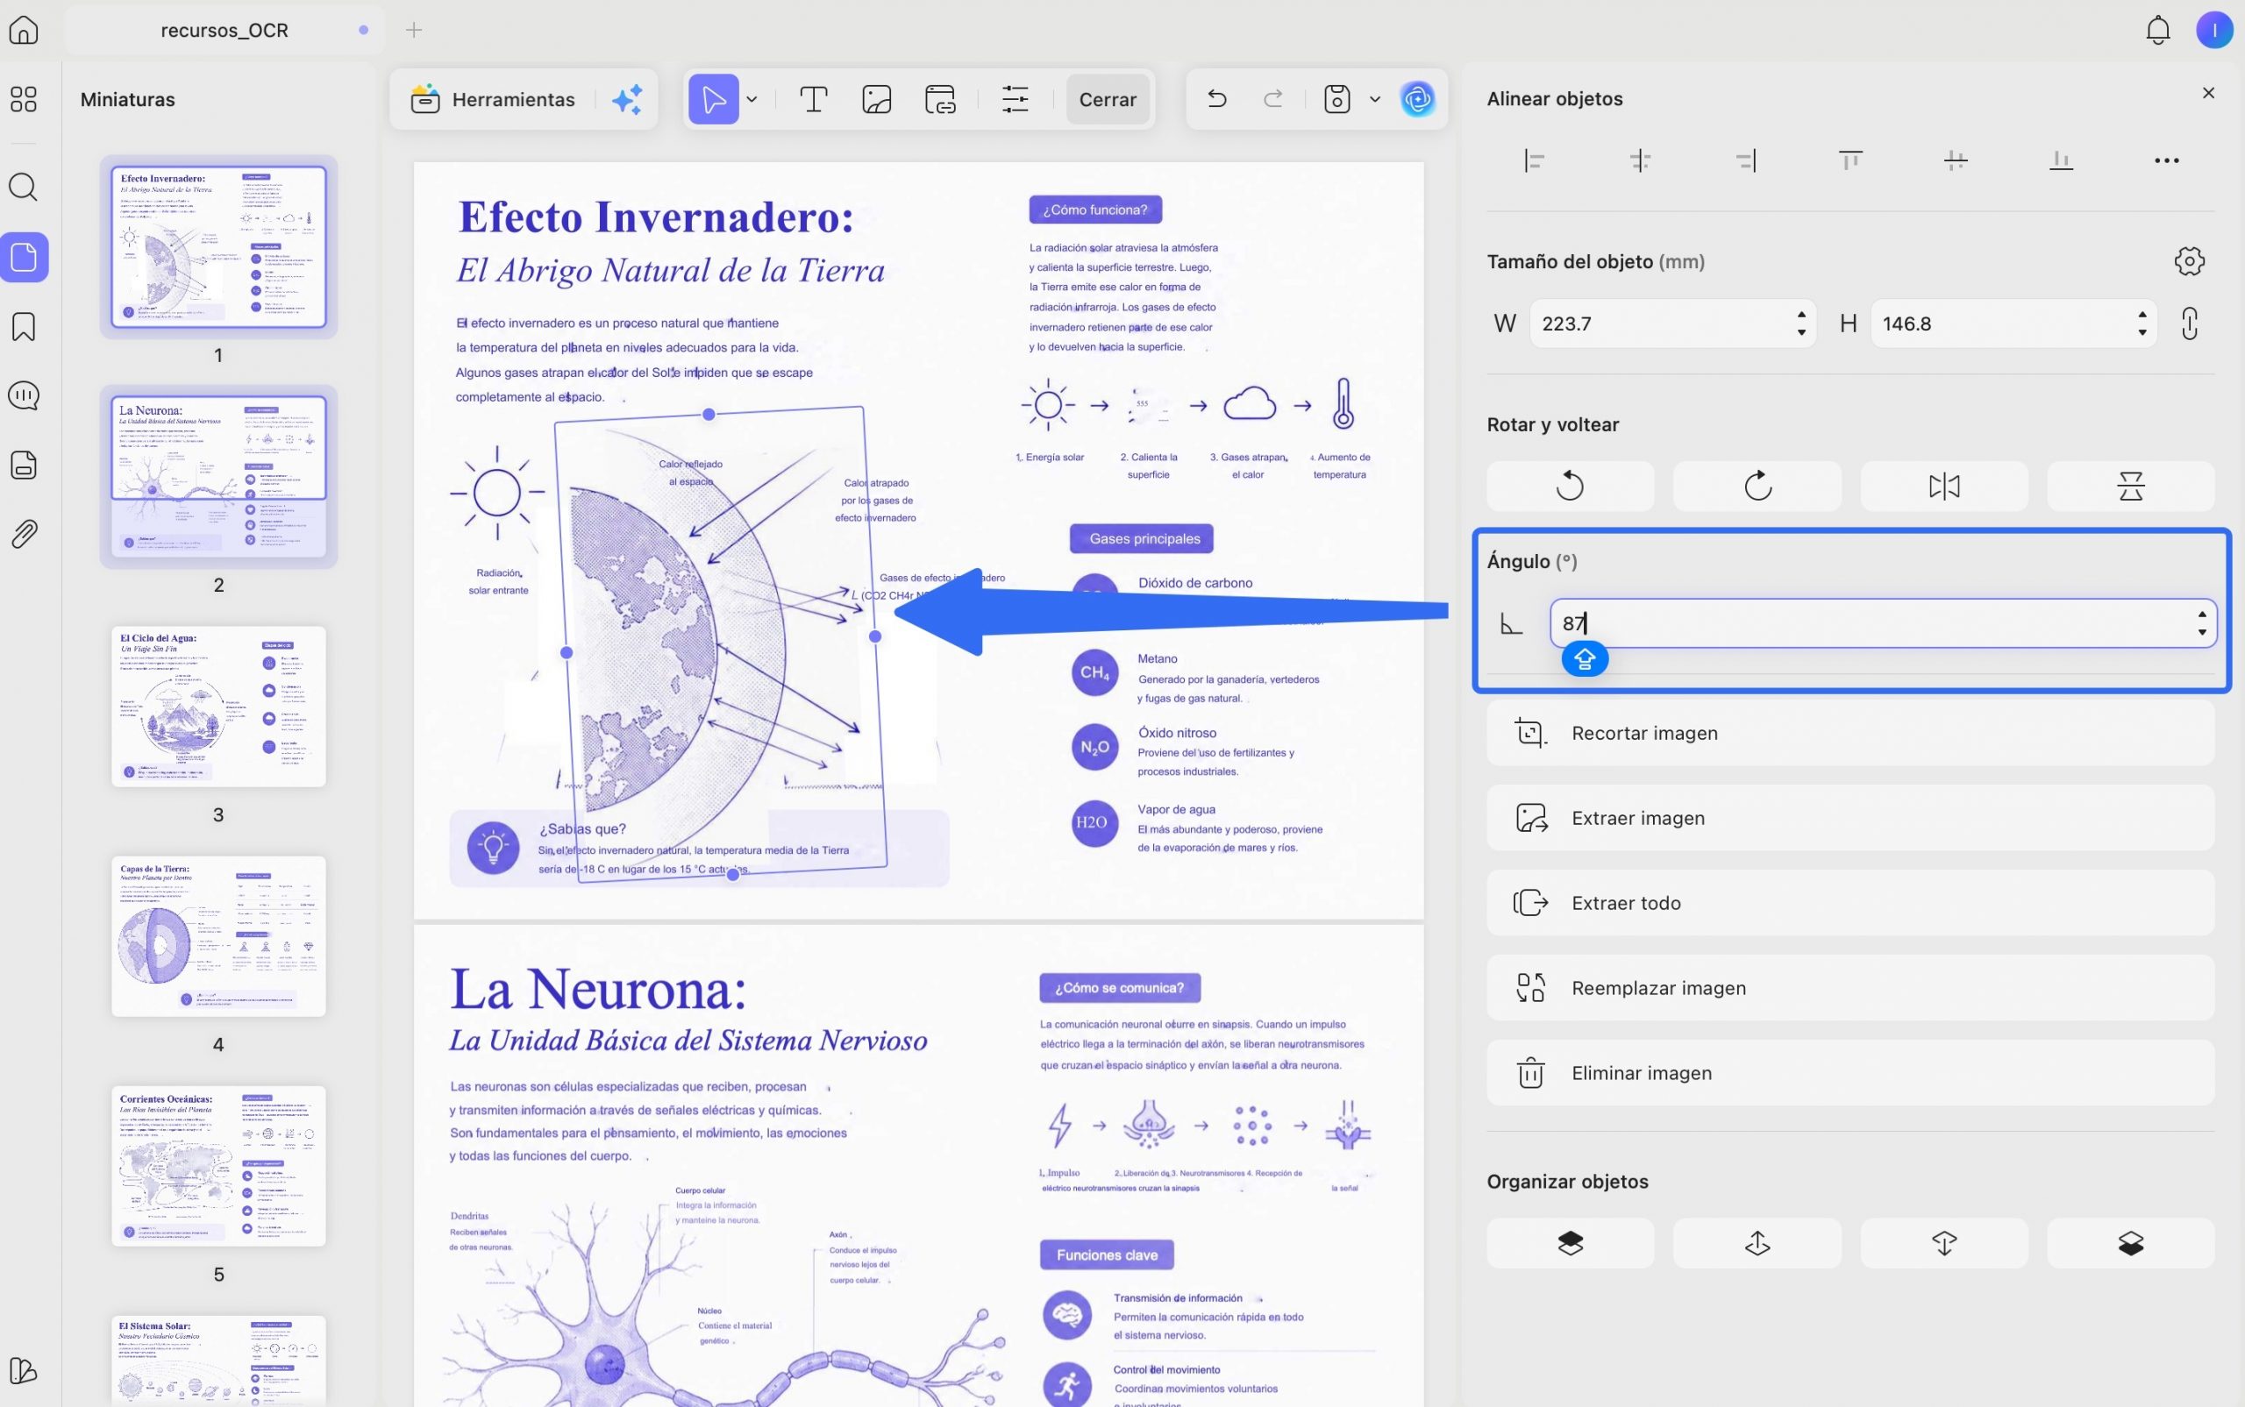Open the page organize icon in sidebar
This screenshot has width=2245, height=1407.
coord(24,465)
